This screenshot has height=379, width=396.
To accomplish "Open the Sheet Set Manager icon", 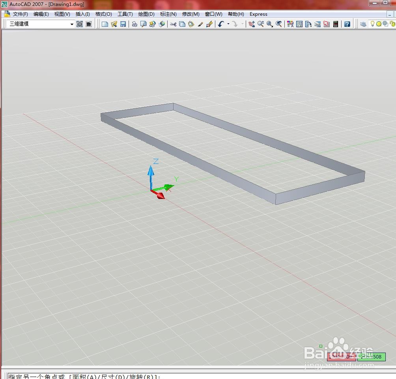I will click(318, 24).
